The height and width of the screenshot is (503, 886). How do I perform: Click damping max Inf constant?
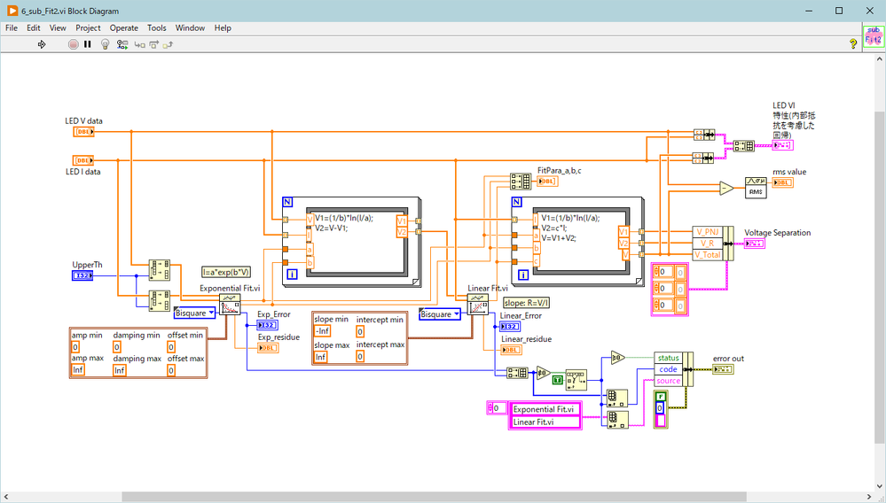(120, 370)
